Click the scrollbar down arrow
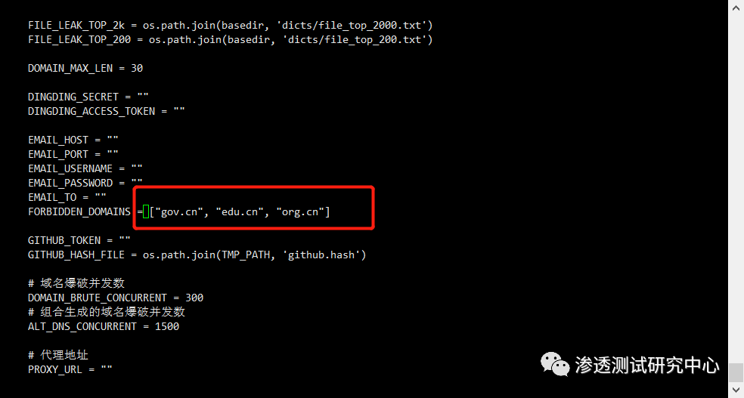The image size is (744, 398). click(x=736, y=390)
